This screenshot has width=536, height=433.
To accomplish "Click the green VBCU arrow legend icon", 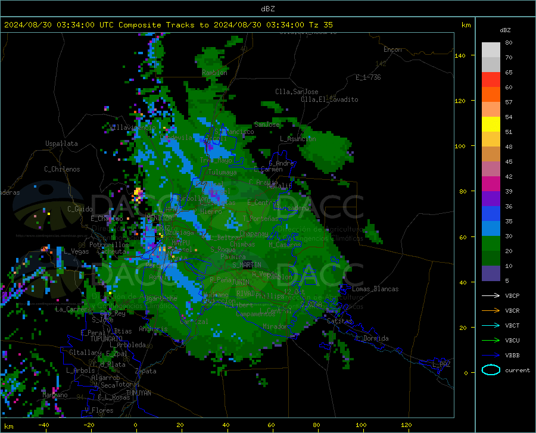I will click(491, 341).
